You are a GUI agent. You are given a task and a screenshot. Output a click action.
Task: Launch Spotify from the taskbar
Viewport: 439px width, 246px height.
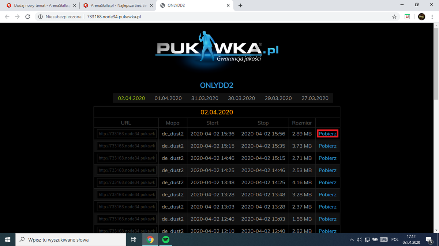pos(166,240)
